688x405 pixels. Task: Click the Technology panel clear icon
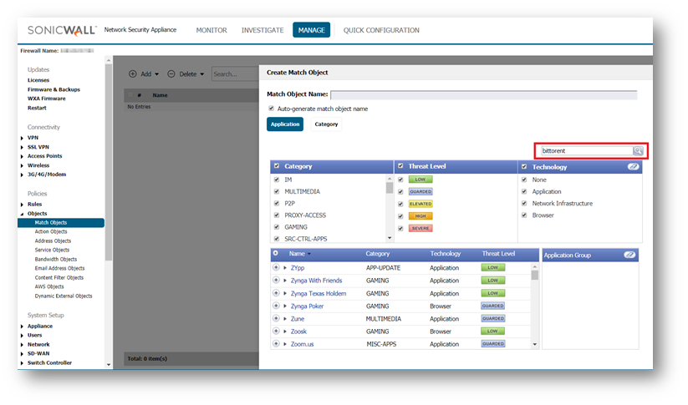[631, 167]
